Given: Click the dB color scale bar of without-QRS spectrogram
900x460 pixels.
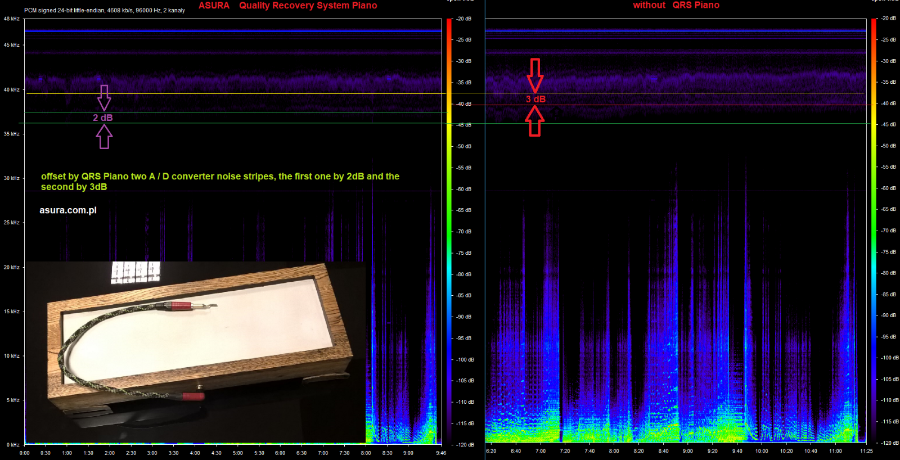Looking at the screenshot, I should pyautogui.click(x=874, y=231).
